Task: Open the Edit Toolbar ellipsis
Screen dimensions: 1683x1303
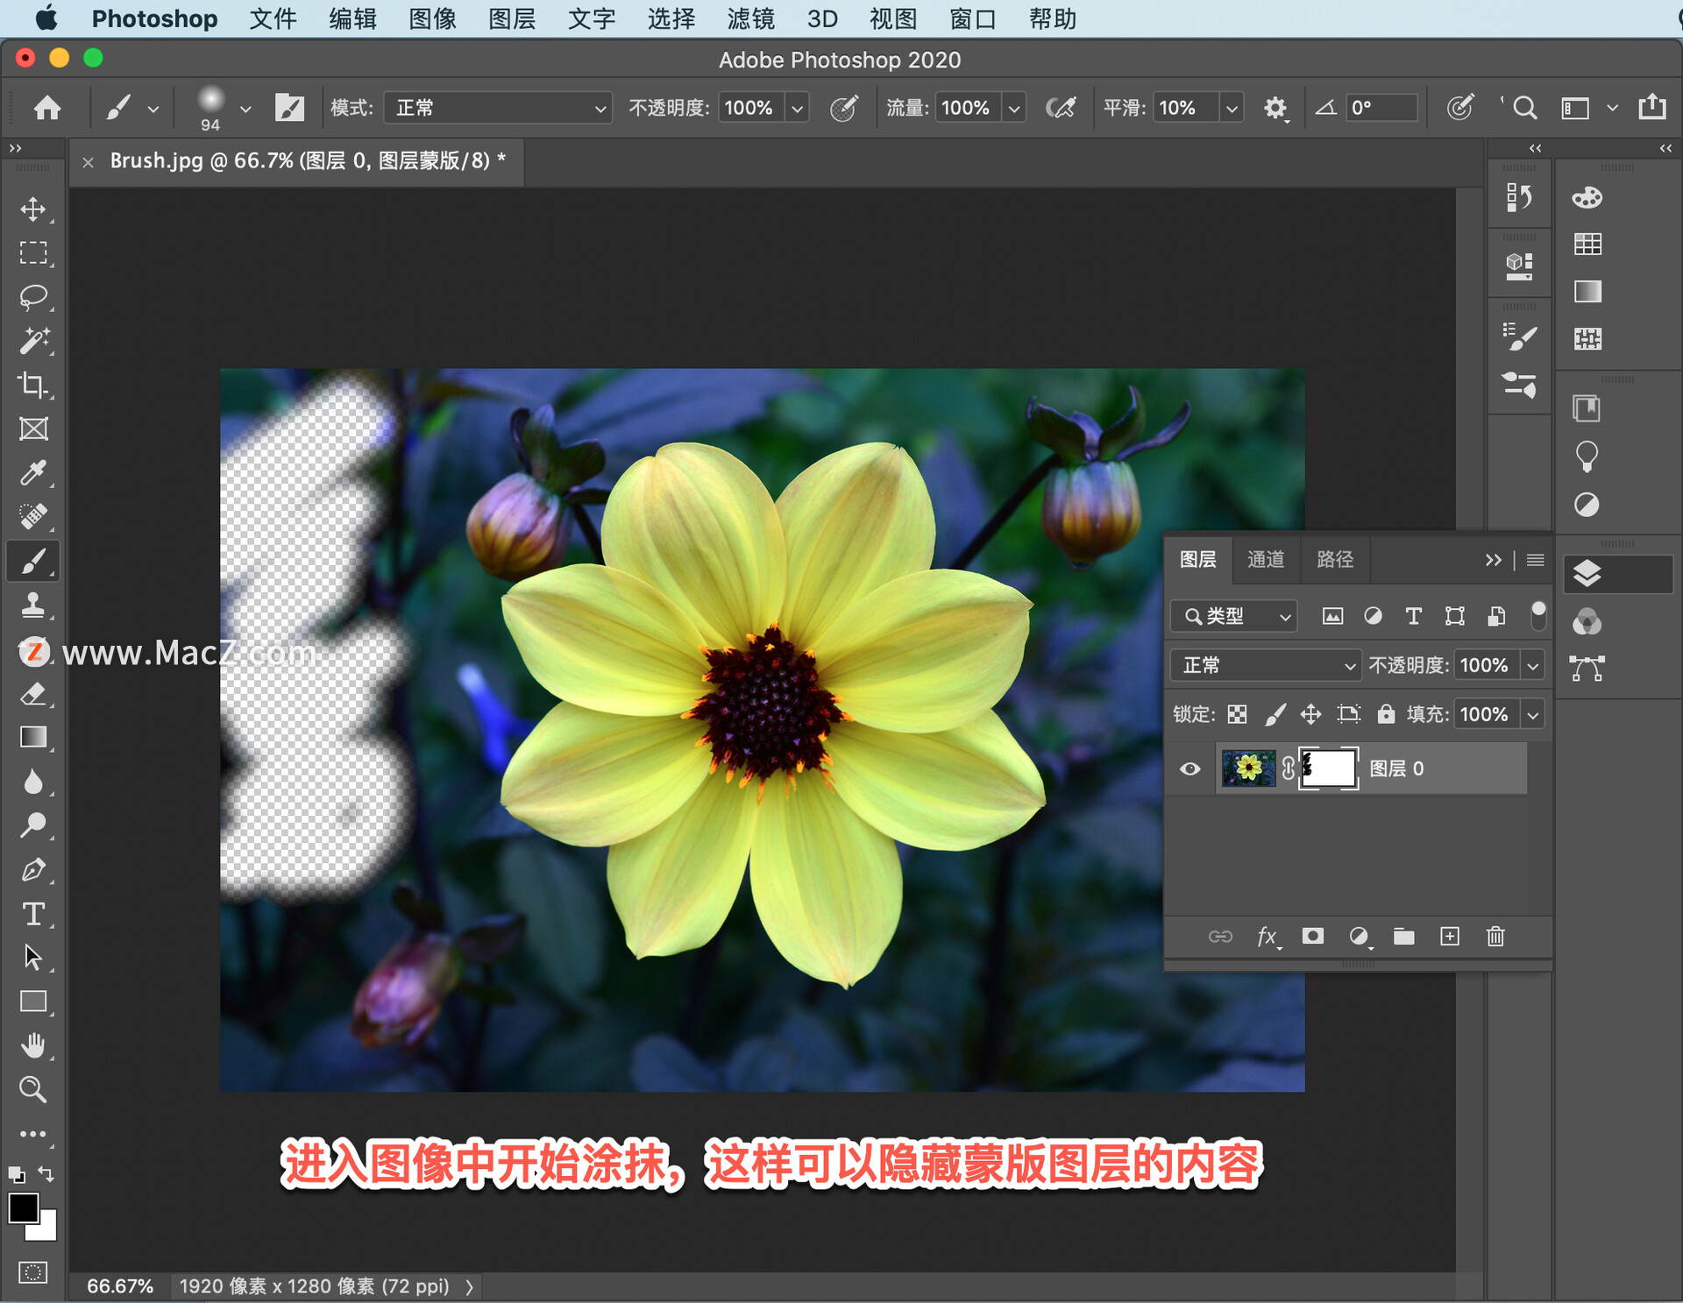Action: click(x=33, y=1134)
